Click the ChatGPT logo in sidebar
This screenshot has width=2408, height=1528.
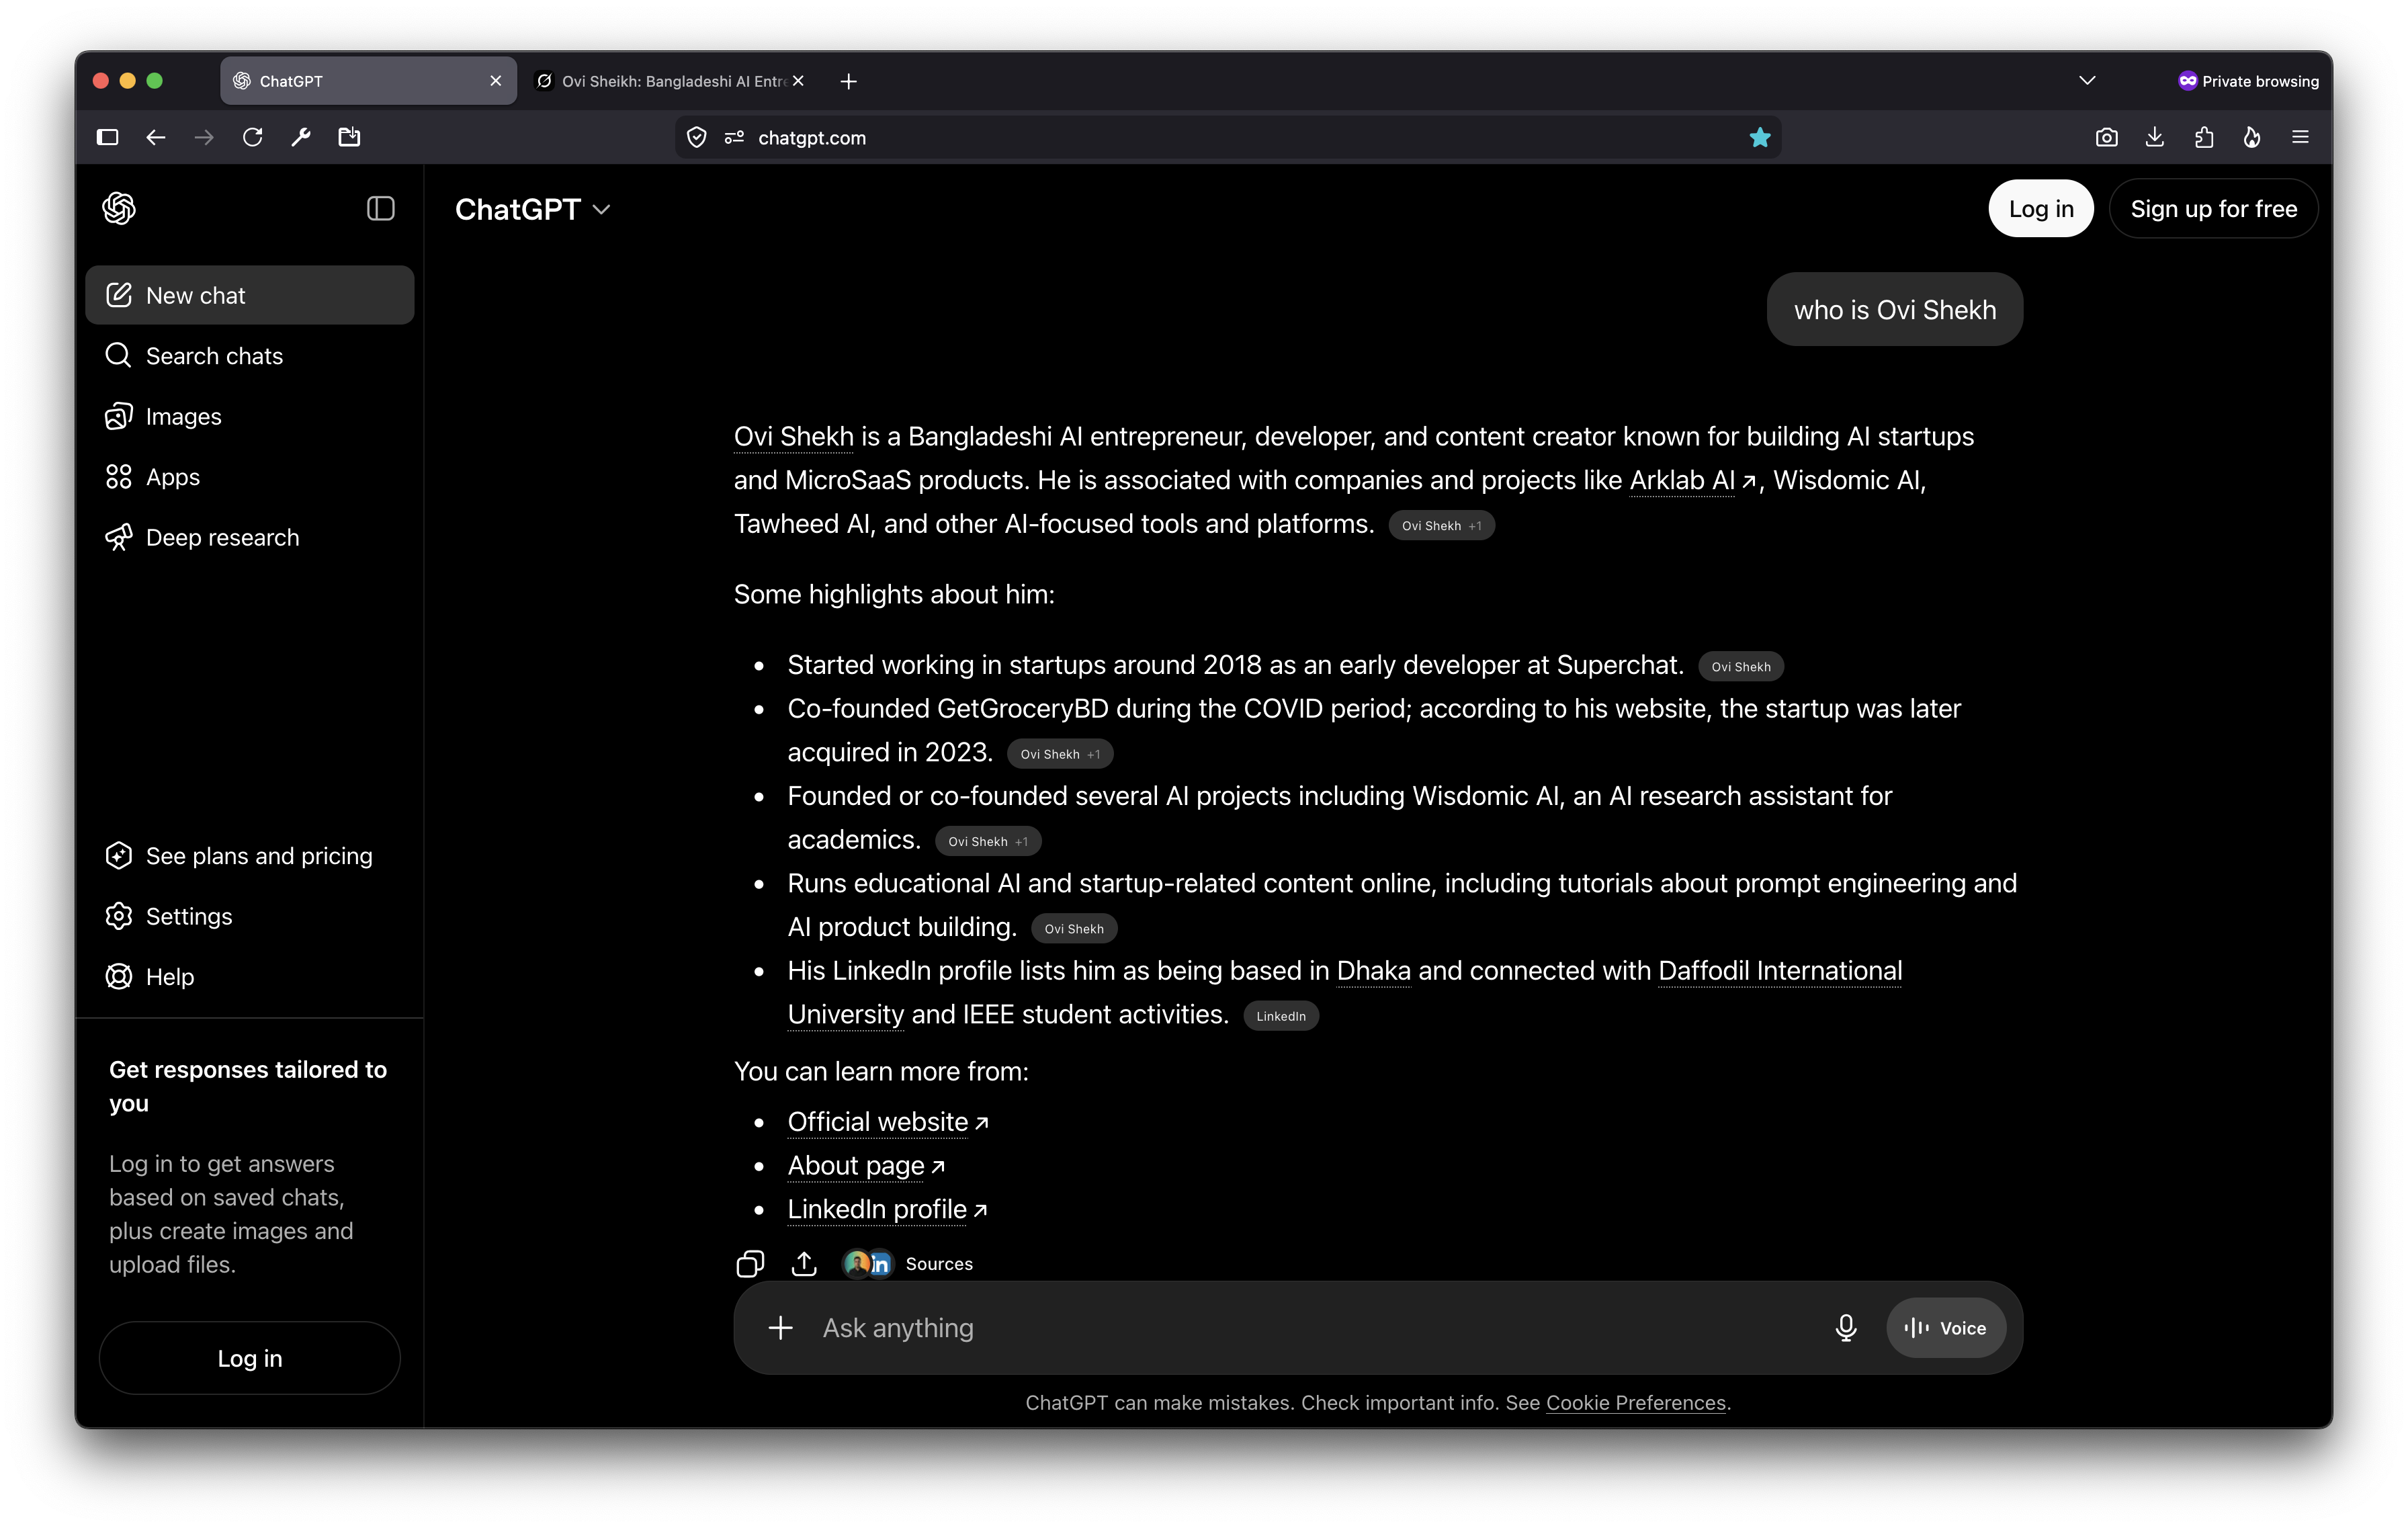point(119,208)
